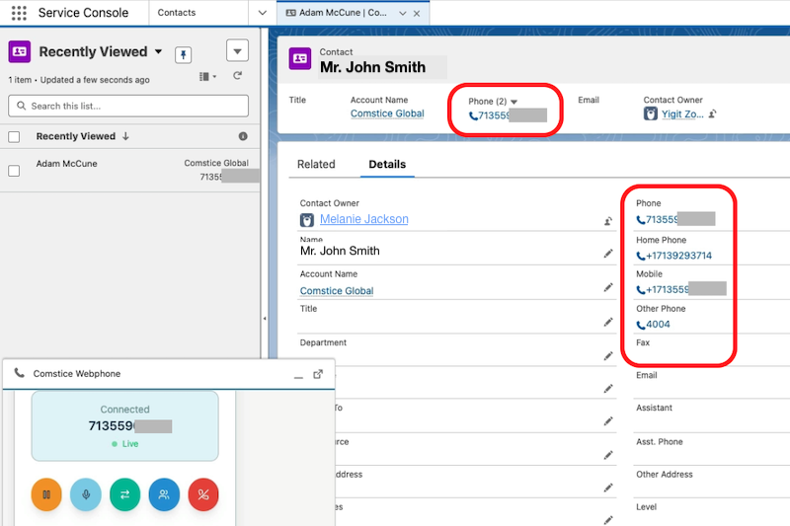
Task: Click the Yigit Zo... owner avatar icon
Action: [x=651, y=113]
